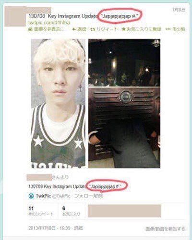Hide the image via 画像を非表示に
192x240 pixels.
(x=47, y=29)
